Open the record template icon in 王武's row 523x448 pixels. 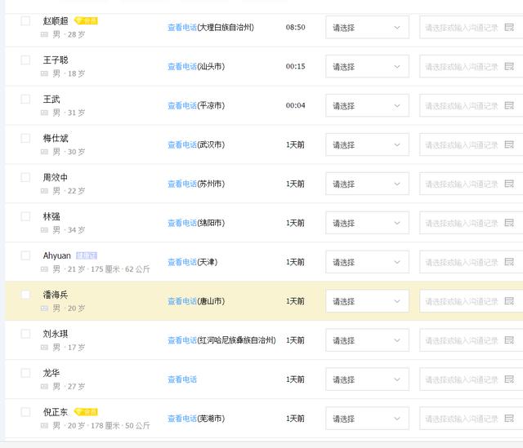click(x=509, y=105)
